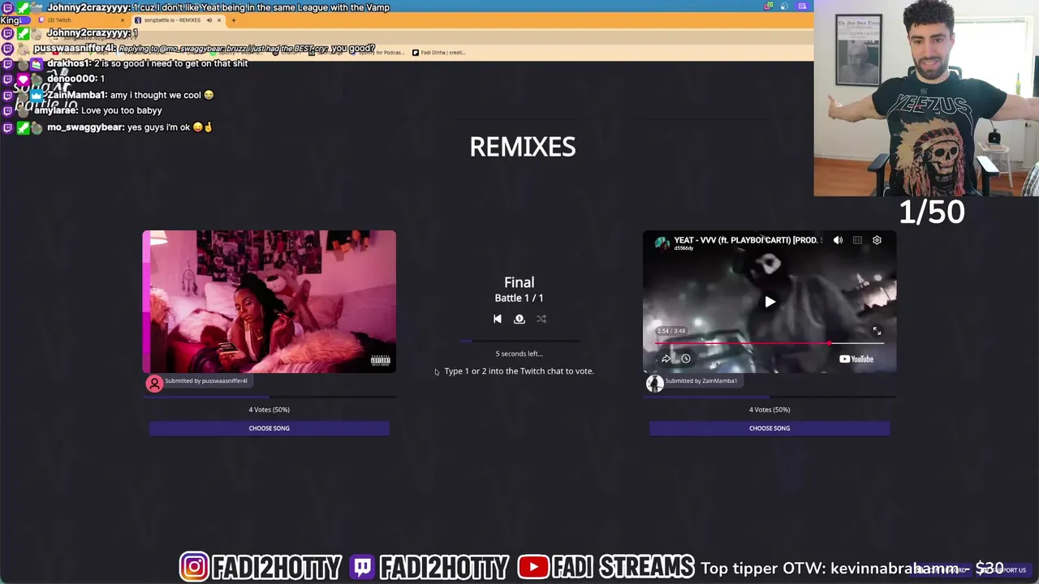Mute the songbattle.io tab audio icon

point(209,19)
